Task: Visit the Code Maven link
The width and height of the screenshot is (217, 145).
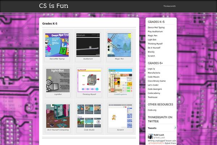Action: [x=153, y=77]
